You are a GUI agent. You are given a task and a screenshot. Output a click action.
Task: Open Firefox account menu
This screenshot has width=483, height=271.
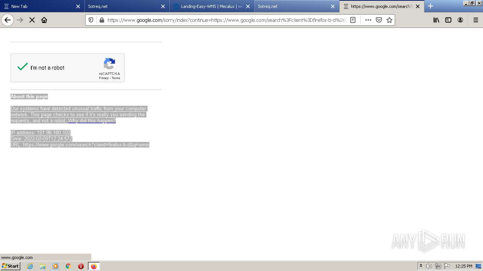pyautogui.click(x=460, y=20)
